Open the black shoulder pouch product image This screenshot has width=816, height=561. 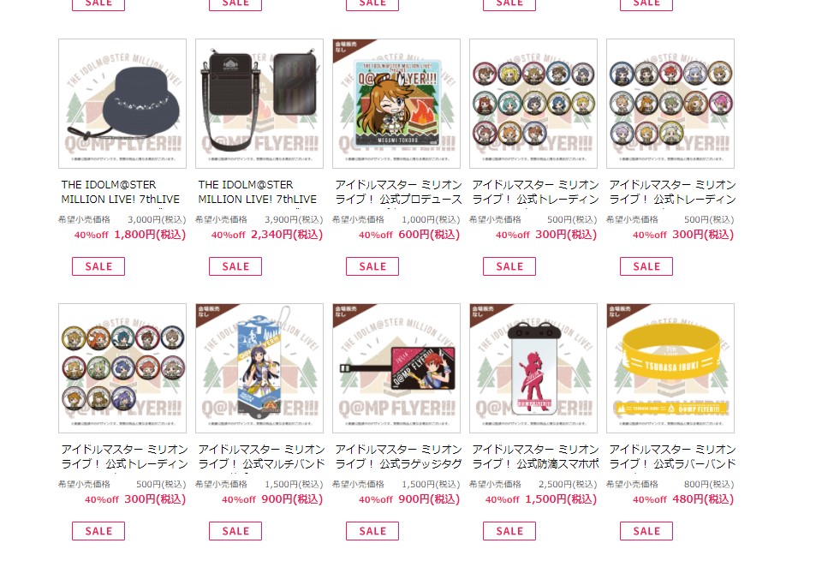[259, 104]
